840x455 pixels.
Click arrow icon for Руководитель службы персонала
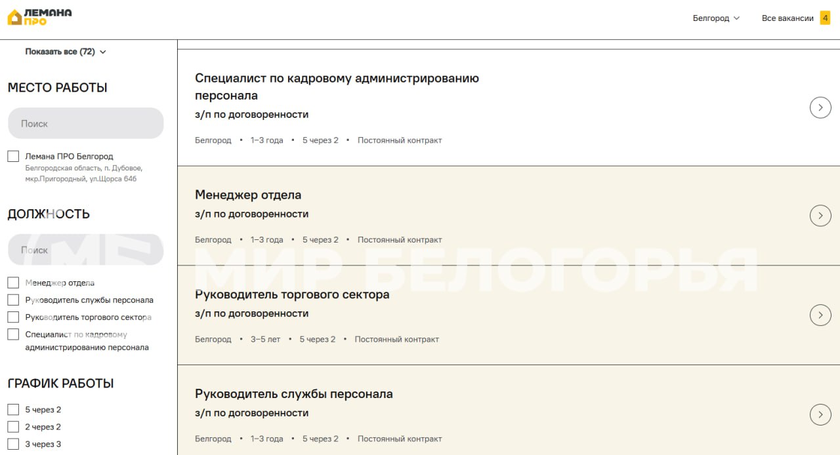(820, 415)
